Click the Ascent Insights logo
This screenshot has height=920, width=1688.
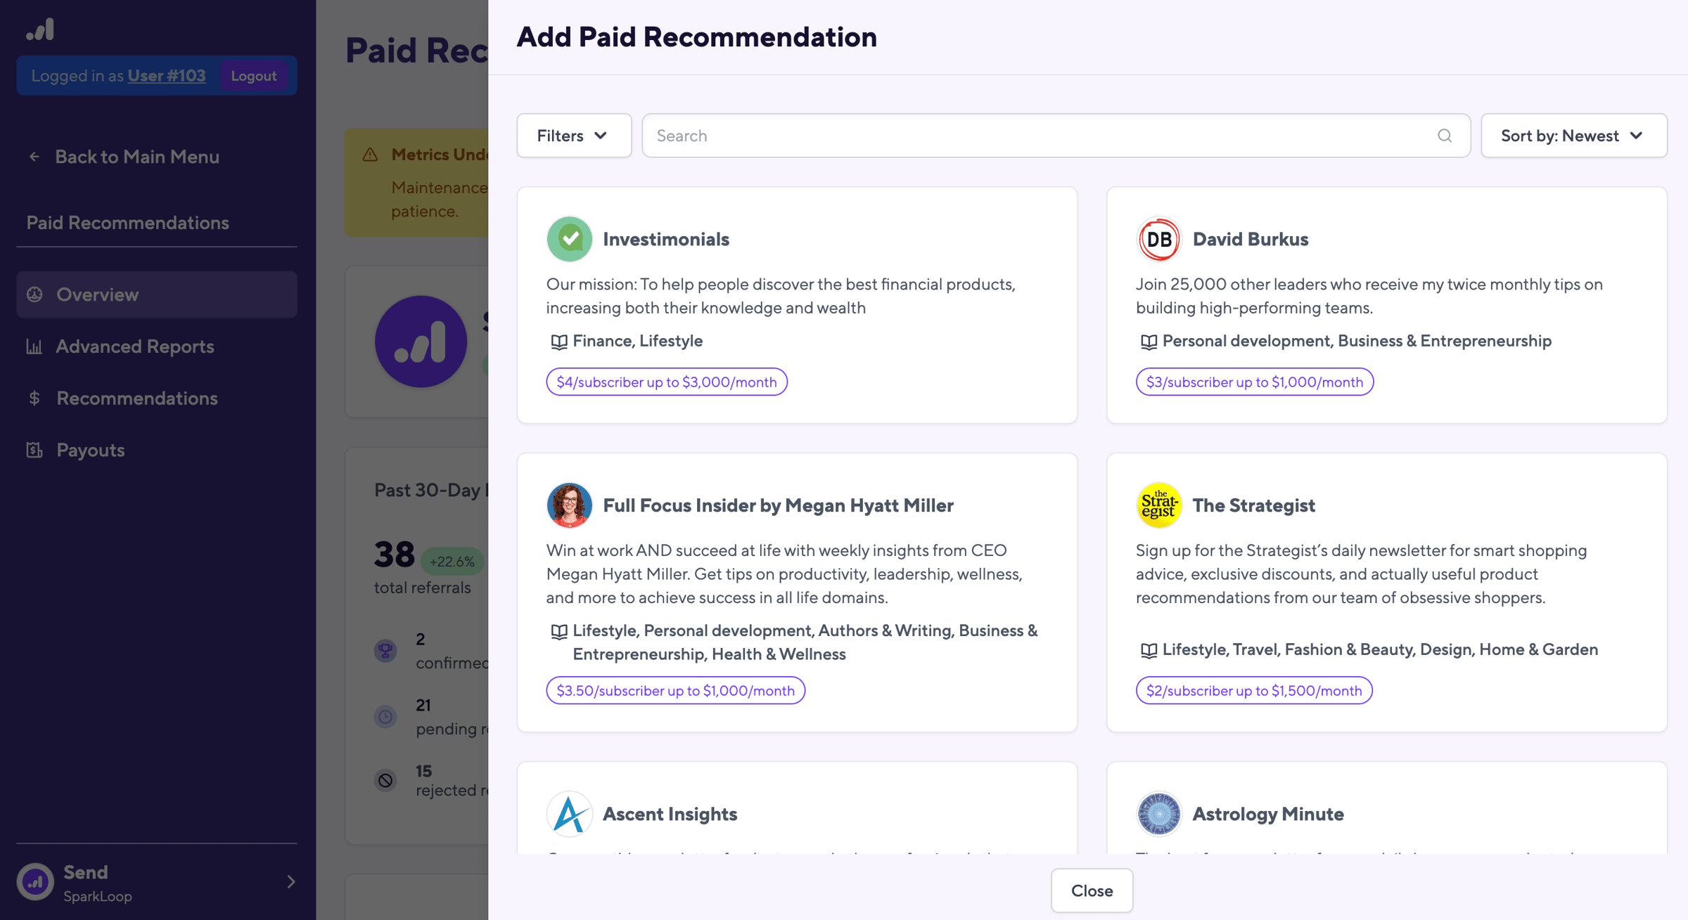(569, 814)
